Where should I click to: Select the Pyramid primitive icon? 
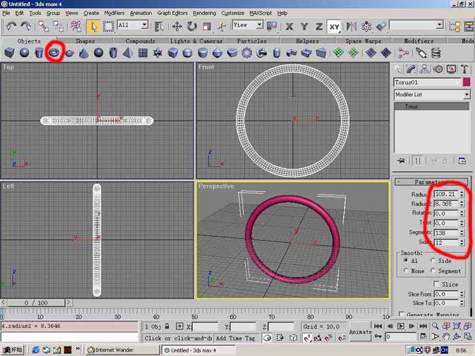[128, 53]
